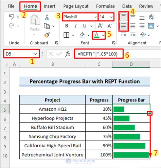
Task: Click the formula bar Cancel X icon
Action: tap(51, 54)
